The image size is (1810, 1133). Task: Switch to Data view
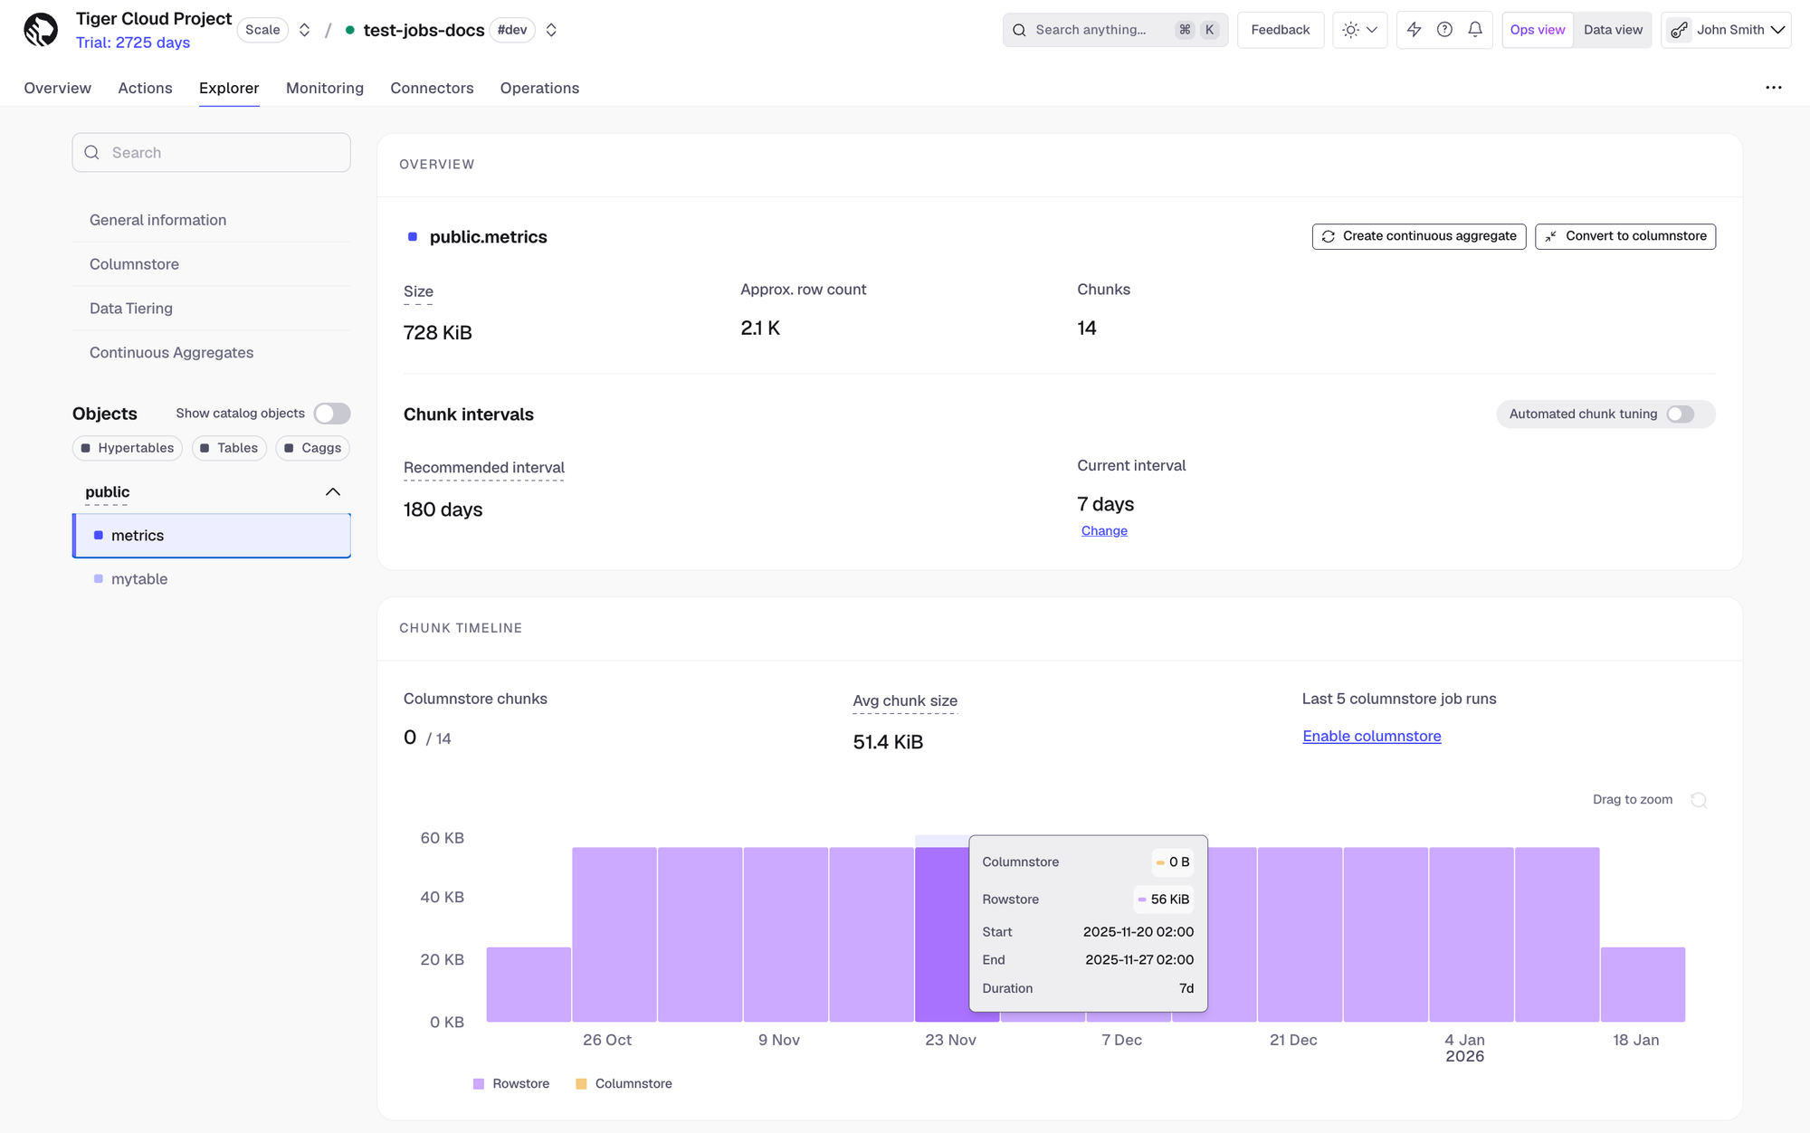(1613, 30)
